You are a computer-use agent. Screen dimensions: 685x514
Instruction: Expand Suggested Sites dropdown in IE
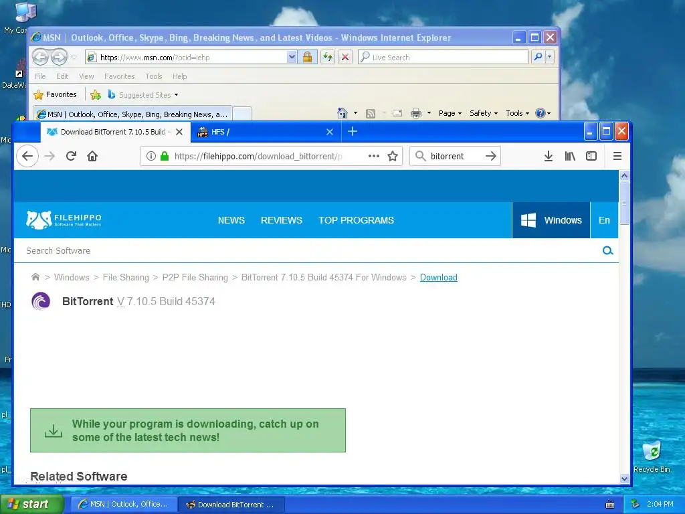click(x=176, y=95)
